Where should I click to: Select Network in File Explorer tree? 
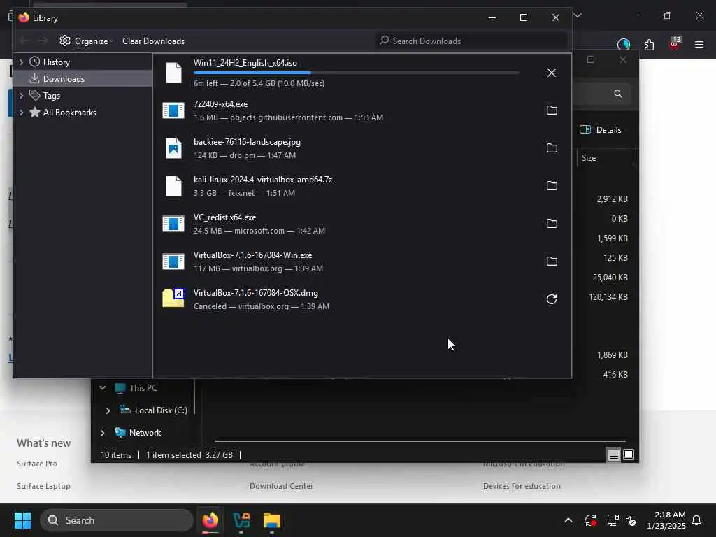tap(145, 432)
